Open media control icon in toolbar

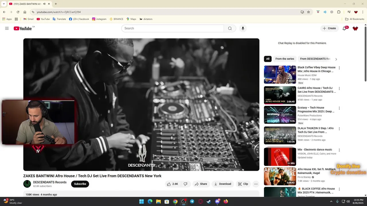point(349,12)
